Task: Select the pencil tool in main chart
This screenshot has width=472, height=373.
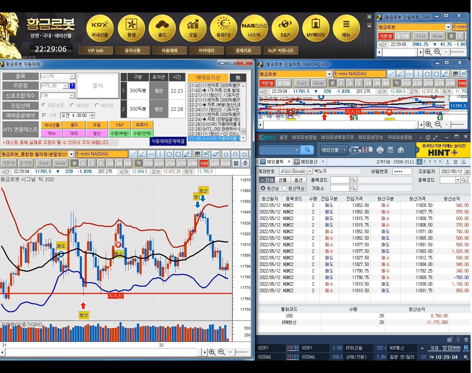Action: pos(187,154)
